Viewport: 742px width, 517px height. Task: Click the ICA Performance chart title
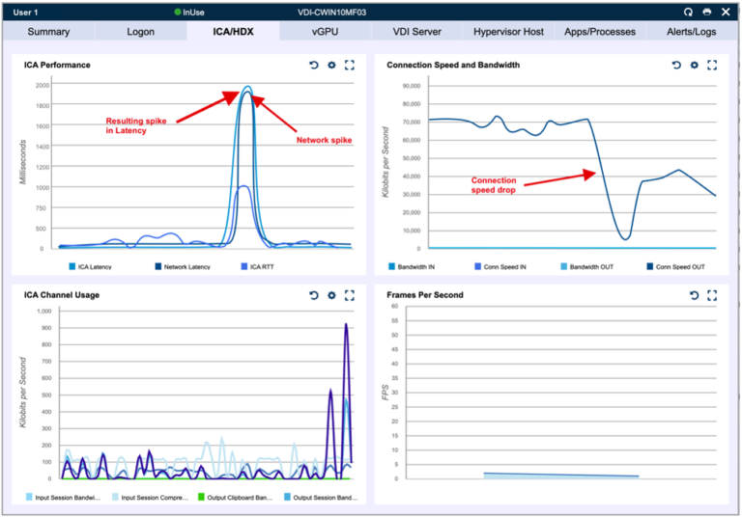click(57, 65)
